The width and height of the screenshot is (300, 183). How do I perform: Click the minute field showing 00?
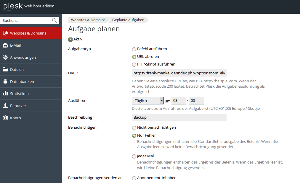pos(196,100)
